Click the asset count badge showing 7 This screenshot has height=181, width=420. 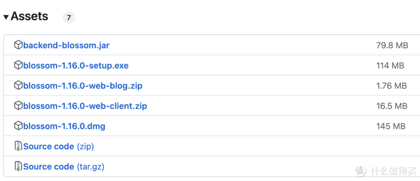[69, 17]
